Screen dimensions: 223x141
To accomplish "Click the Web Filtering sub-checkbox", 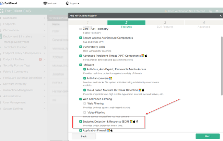I will tap(85, 103).
